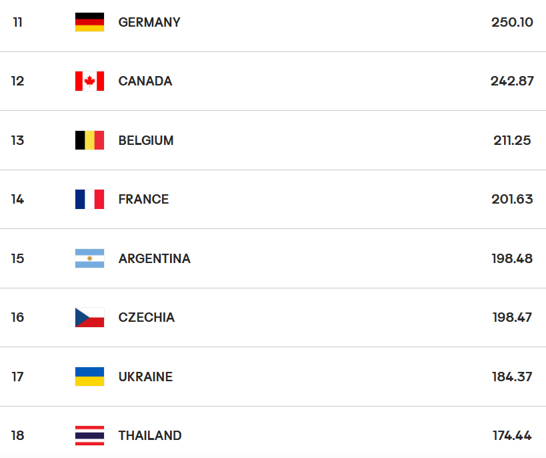Select the BELGIUM country name

(146, 141)
